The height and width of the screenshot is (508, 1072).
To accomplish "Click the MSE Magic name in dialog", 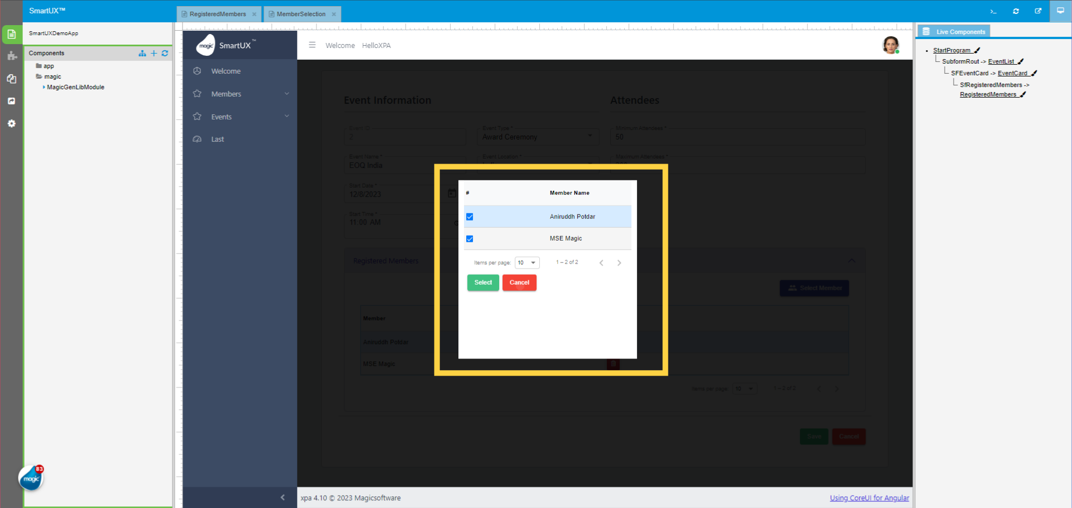I will pyautogui.click(x=566, y=238).
